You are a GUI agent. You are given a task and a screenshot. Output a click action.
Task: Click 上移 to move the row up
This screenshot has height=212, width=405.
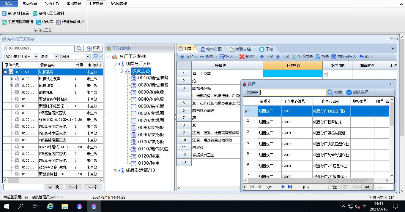[x=282, y=57]
